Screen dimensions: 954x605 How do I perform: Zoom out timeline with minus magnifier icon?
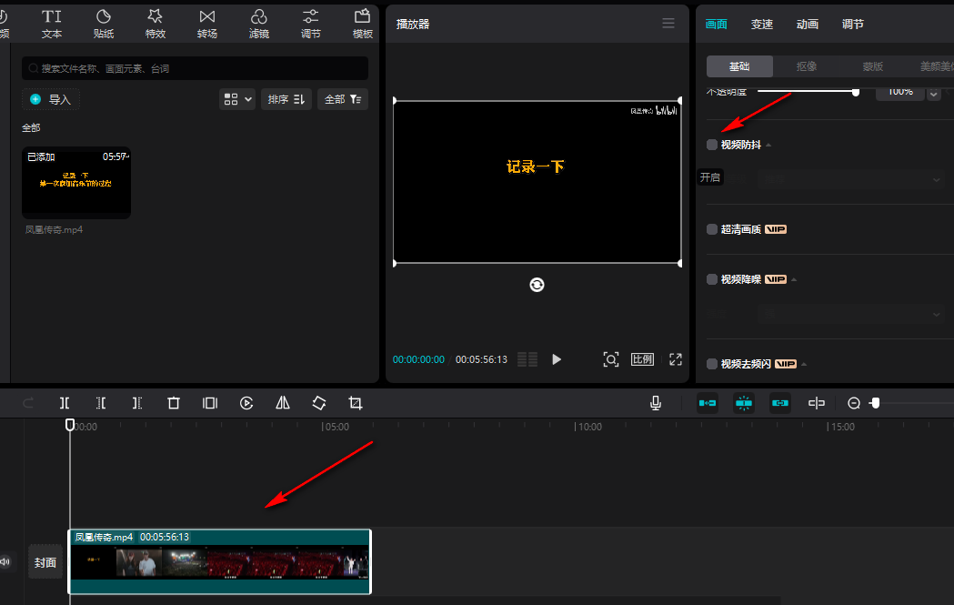(x=854, y=403)
